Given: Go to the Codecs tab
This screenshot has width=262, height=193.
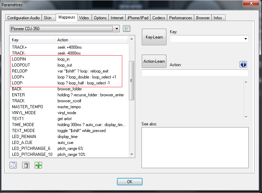Looking at the screenshot, I should point(159,18).
